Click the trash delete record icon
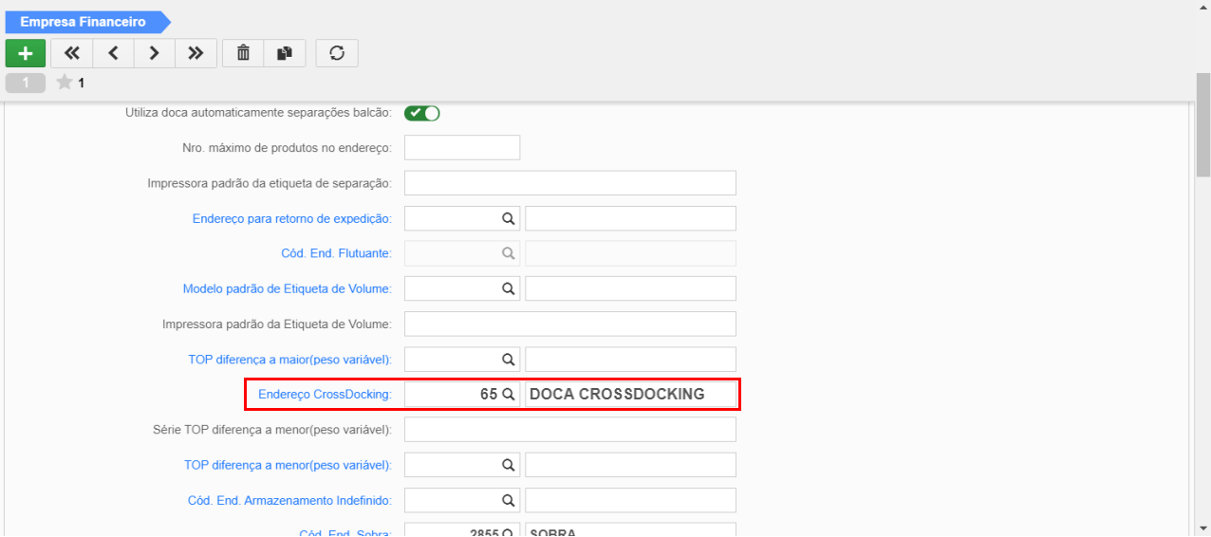This screenshot has height=537, width=1211. [x=243, y=53]
